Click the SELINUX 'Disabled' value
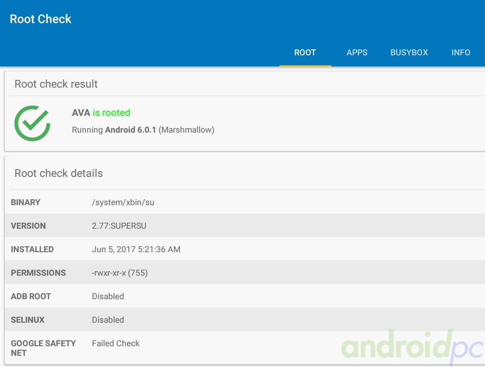This screenshot has height=367, width=485. click(x=108, y=320)
